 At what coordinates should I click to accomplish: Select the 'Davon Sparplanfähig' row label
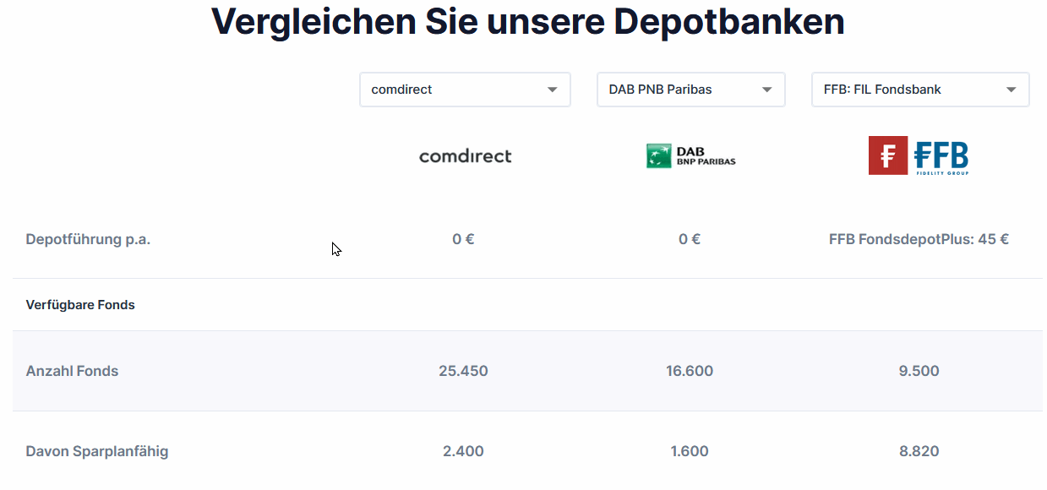(97, 451)
